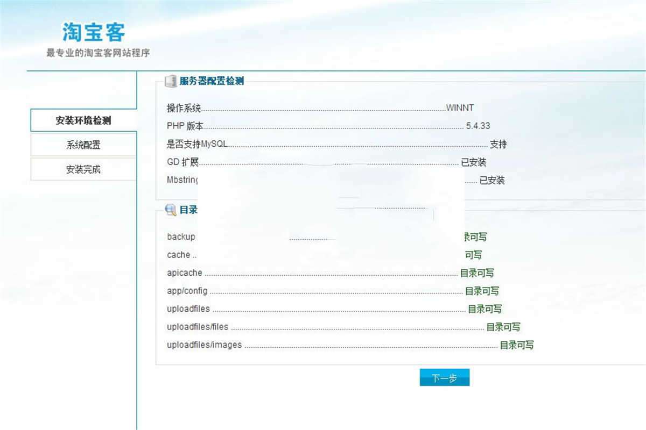646x430 pixels.
Task: Select the 系统配置 step tab
Action: pyautogui.click(x=83, y=145)
